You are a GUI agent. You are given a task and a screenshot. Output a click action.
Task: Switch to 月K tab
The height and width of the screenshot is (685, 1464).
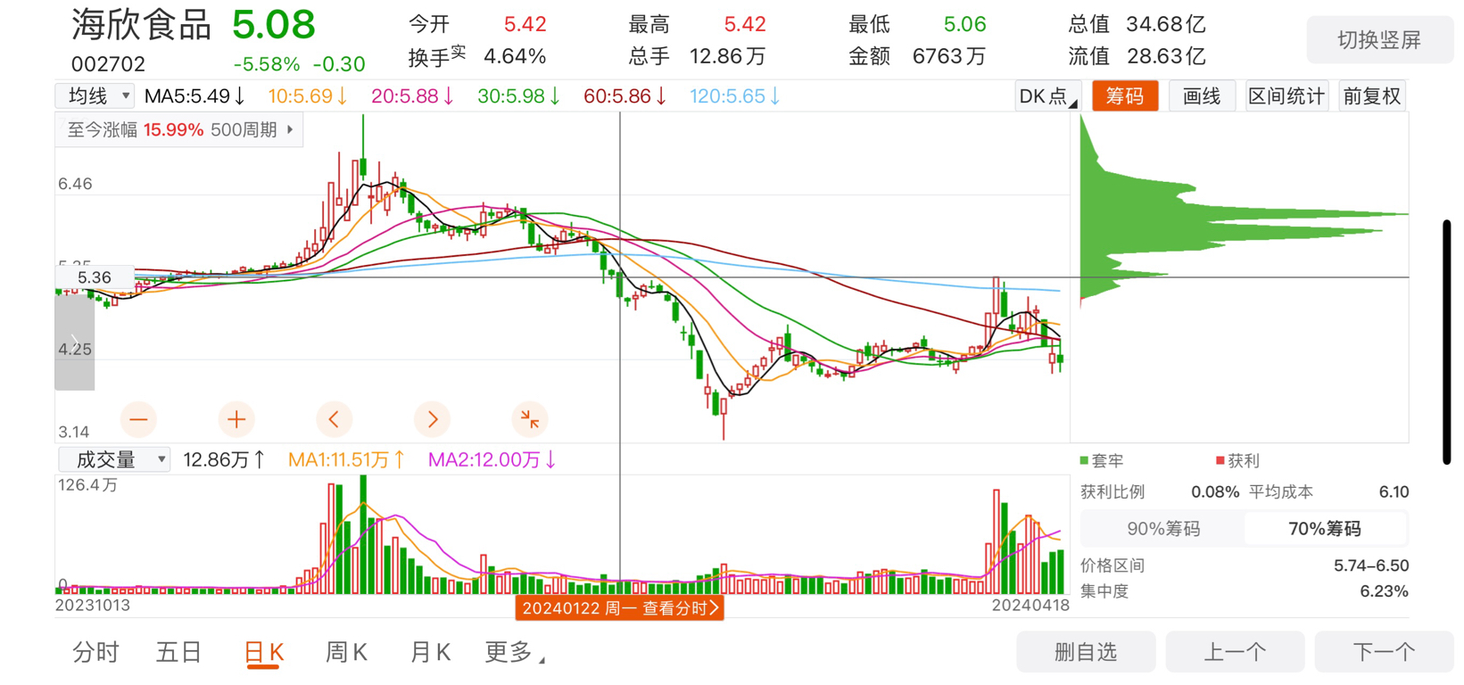pos(430,653)
